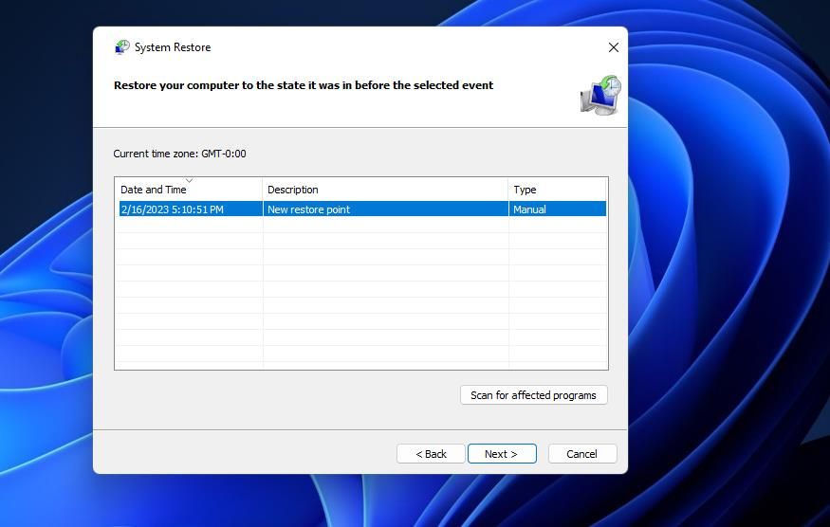The width and height of the screenshot is (830, 527).
Task: Click the bold "Restore your computer" heading
Action: pyautogui.click(x=304, y=85)
